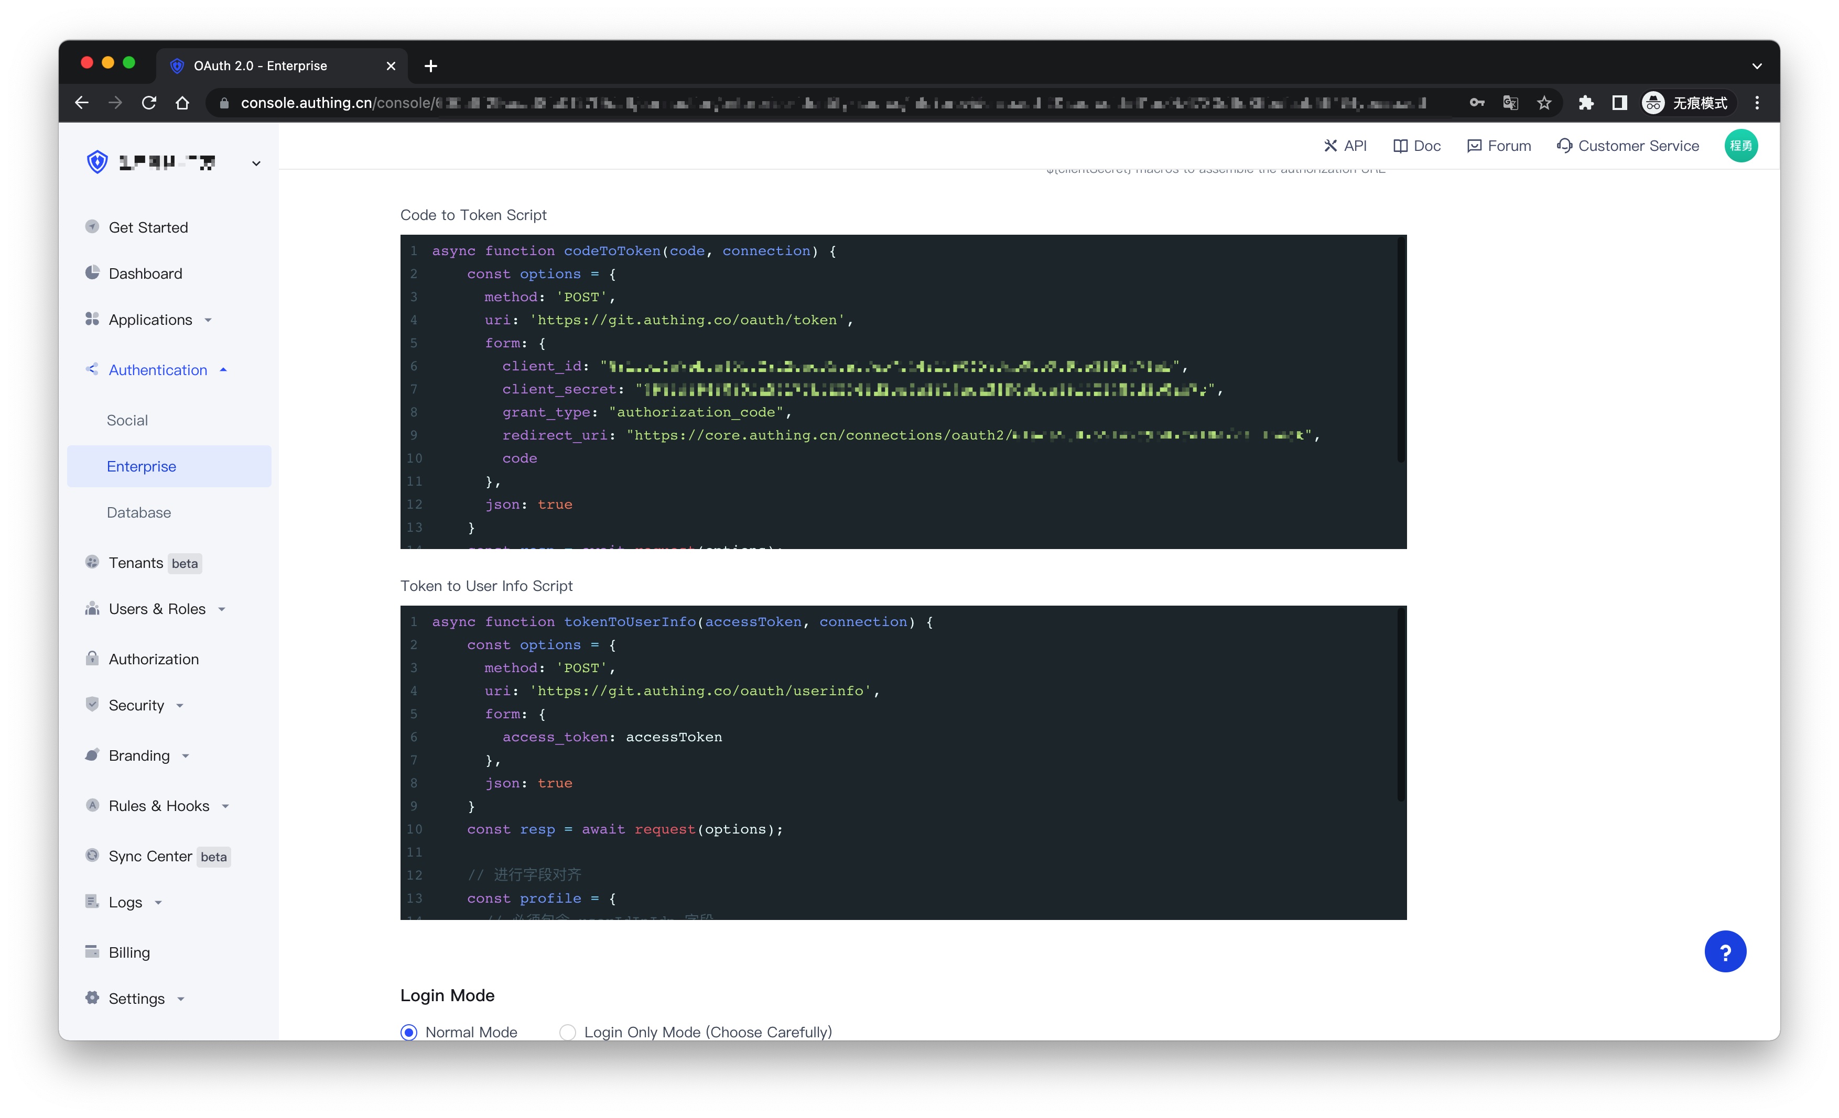Open the Database menu item
The image size is (1839, 1118).
139,512
